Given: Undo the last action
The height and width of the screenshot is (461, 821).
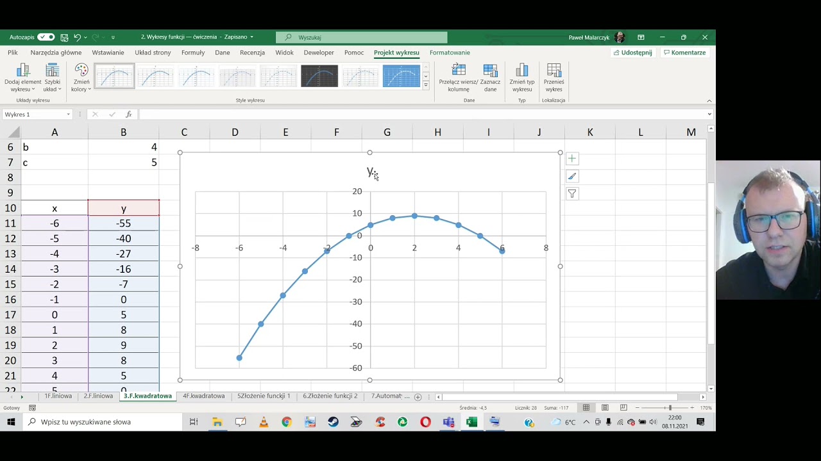Looking at the screenshot, I should coord(77,37).
